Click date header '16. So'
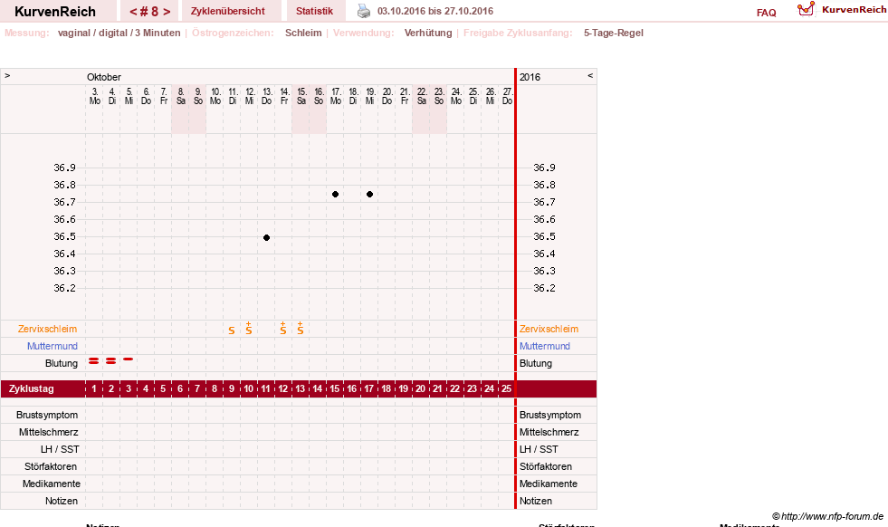This screenshot has height=527, width=888. coord(319,96)
